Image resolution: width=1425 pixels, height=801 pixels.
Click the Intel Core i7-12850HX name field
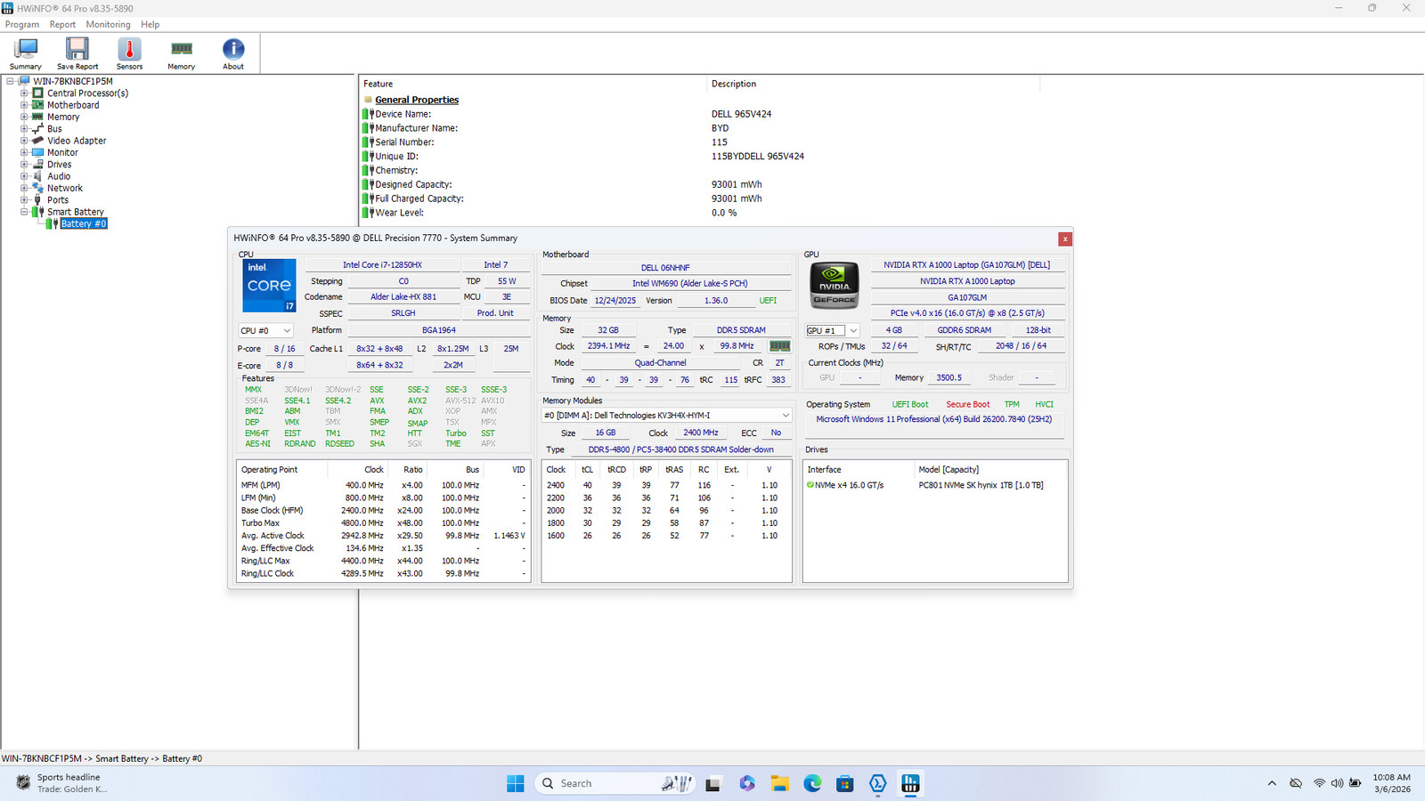(x=382, y=265)
